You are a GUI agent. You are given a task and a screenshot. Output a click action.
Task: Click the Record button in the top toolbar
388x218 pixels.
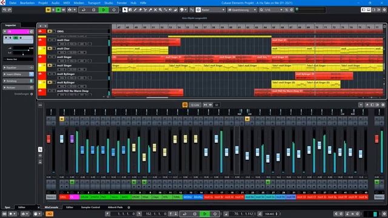[114, 10]
